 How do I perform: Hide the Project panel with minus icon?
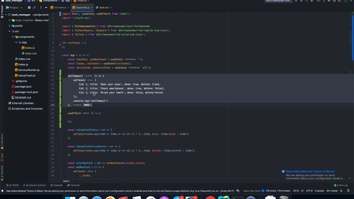[x=46, y=7]
